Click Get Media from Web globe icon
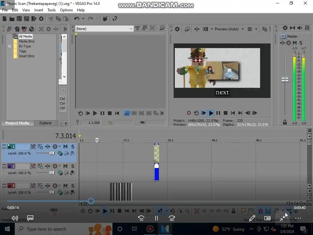 coord(31,29)
